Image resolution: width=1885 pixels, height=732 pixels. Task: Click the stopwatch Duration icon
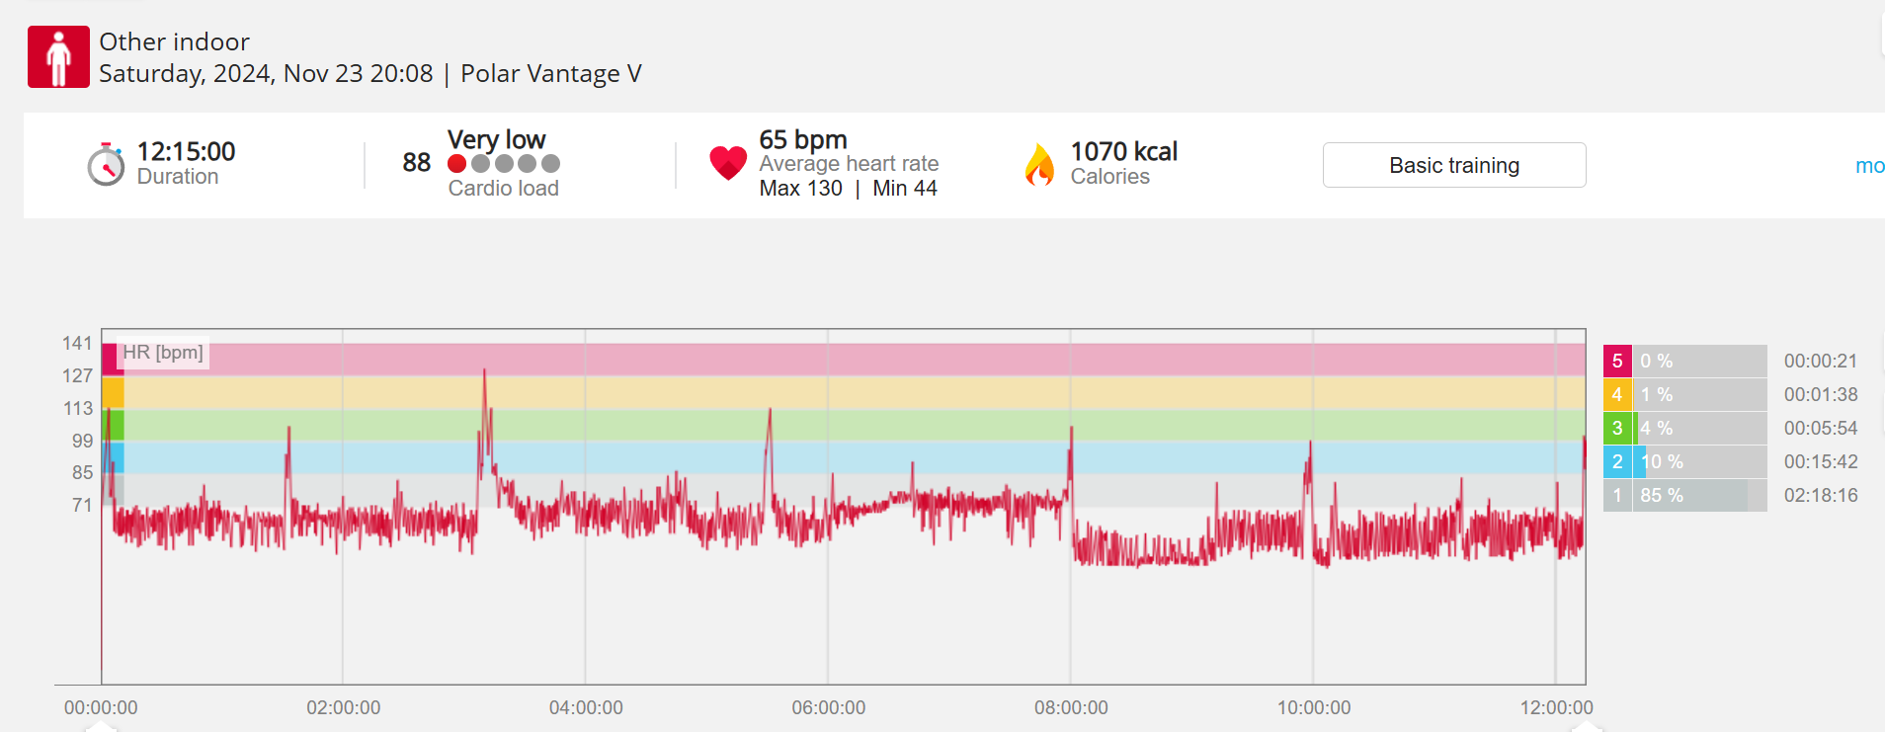click(x=106, y=164)
